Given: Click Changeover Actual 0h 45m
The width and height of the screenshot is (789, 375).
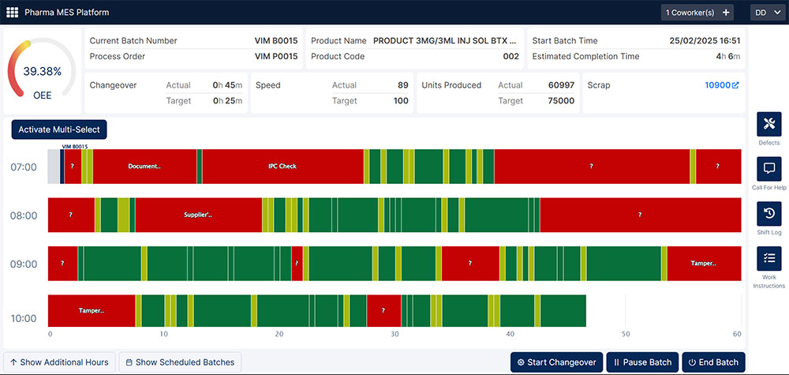Looking at the screenshot, I should pos(227,85).
